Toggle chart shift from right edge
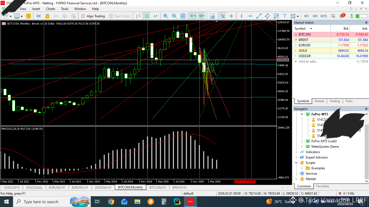Image resolution: width=369 pixels, height=207 pixels. 202,16
